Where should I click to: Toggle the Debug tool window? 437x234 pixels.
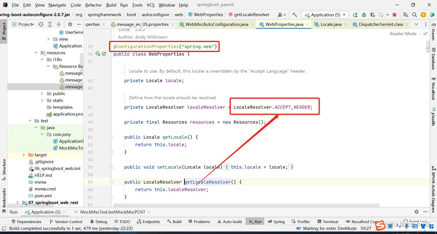[x=98, y=222]
